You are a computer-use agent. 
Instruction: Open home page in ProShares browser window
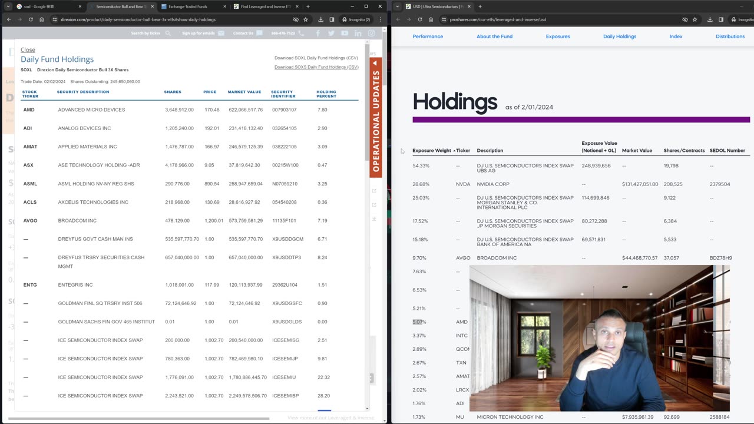[x=431, y=19]
